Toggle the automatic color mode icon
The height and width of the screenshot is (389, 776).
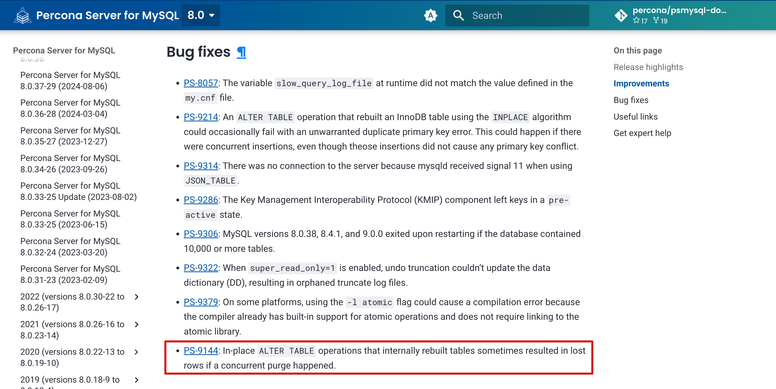click(430, 15)
